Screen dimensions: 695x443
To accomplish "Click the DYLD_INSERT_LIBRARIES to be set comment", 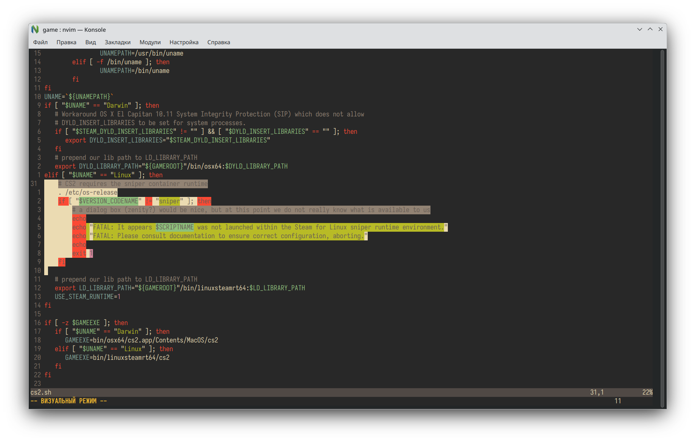I will 150,123.
